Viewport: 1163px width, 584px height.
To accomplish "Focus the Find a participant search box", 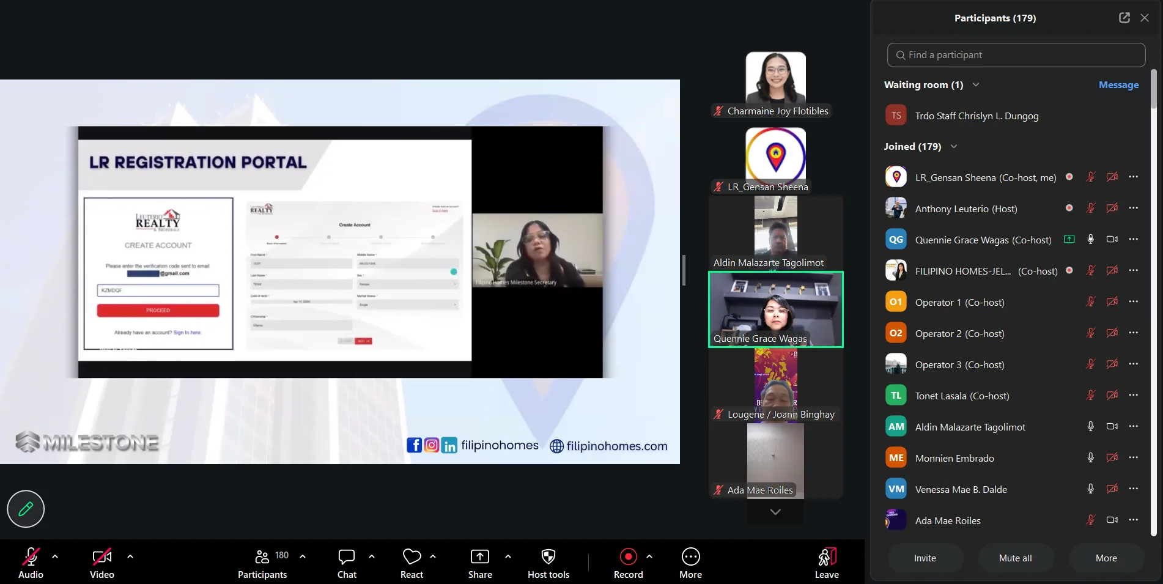I will (x=1016, y=55).
